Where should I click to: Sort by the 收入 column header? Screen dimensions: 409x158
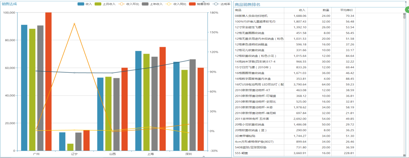click(x=296, y=10)
